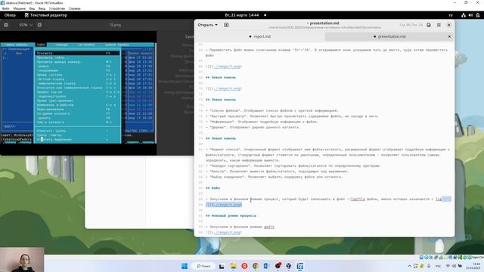484x272 pixels.
Task: Click the Wi-Fi icon in Windows tray
Action: 448,266
